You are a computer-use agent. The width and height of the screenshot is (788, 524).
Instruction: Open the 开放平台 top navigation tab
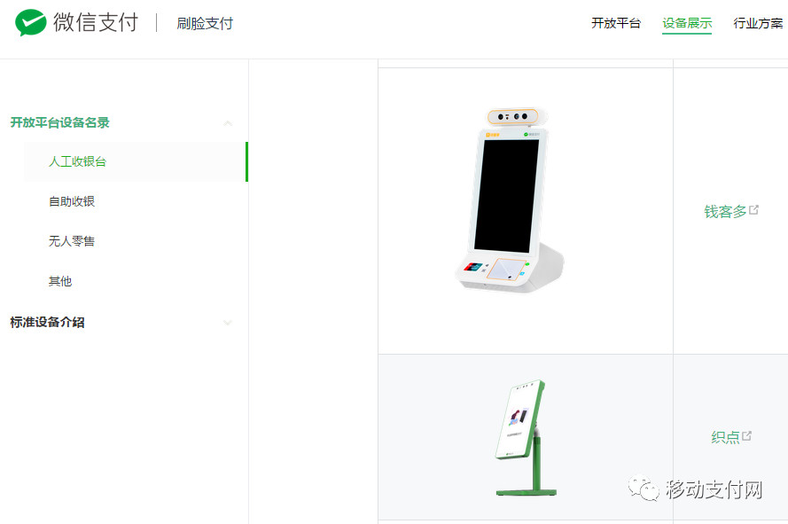(x=616, y=23)
